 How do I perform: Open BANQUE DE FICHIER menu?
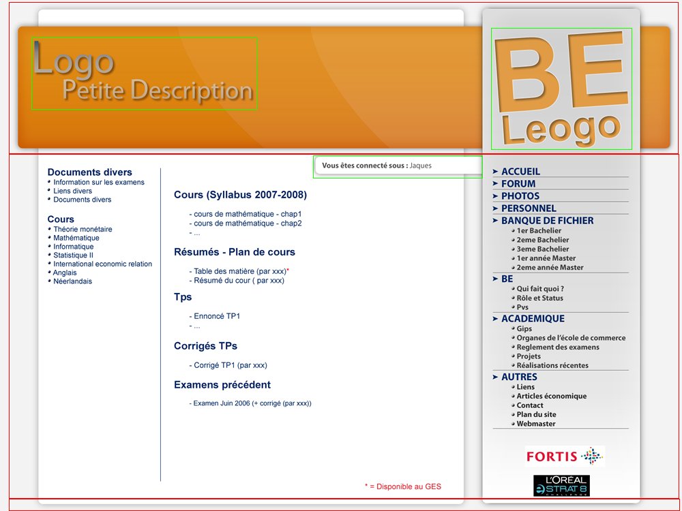pos(548,221)
